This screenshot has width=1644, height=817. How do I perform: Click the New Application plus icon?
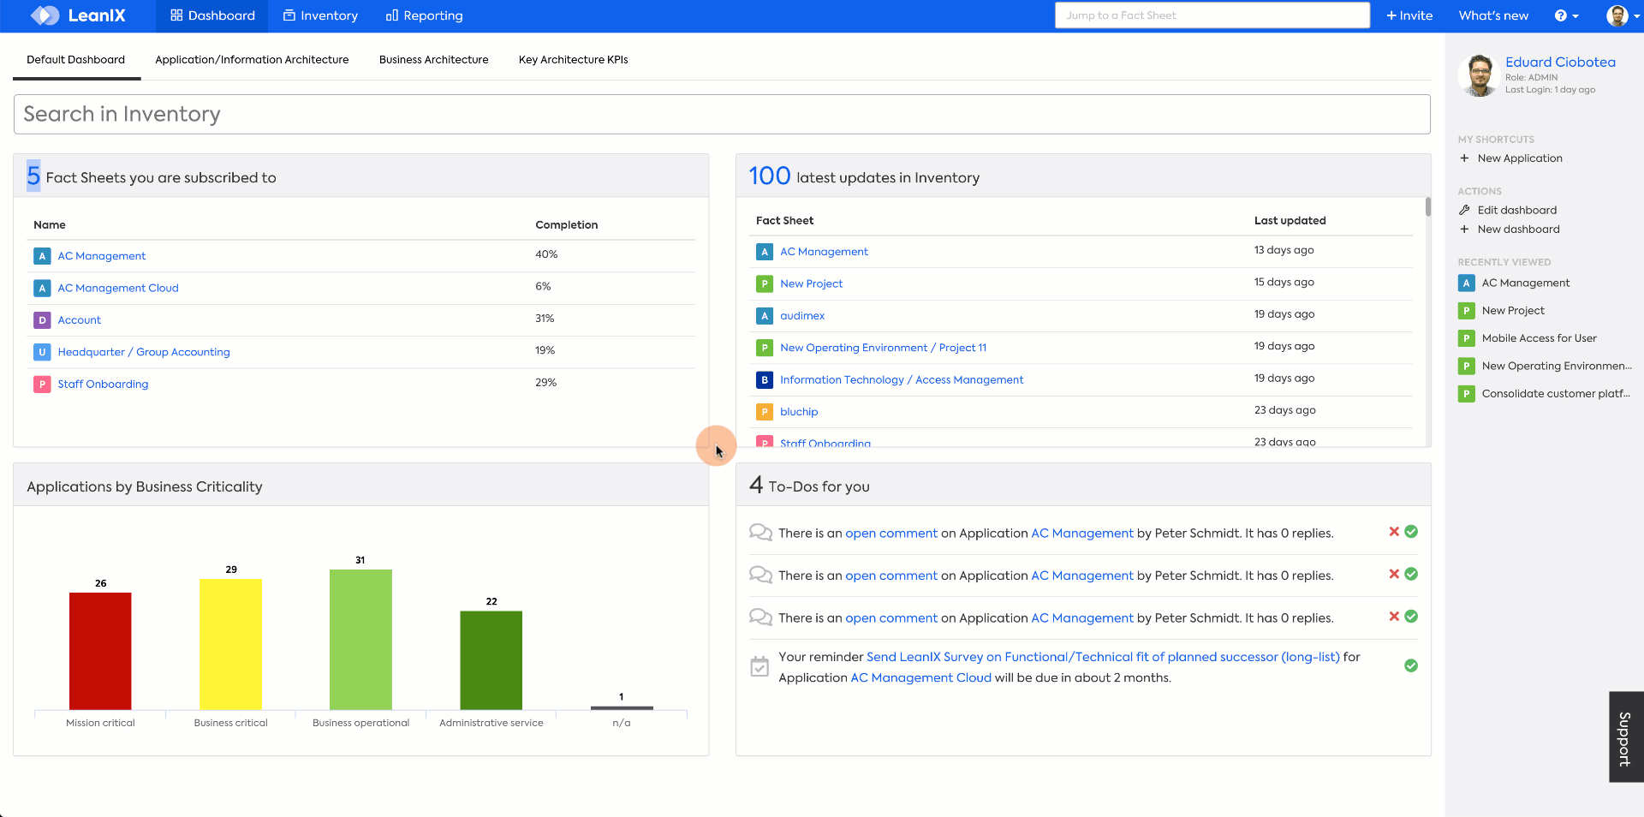(1464, 158)
